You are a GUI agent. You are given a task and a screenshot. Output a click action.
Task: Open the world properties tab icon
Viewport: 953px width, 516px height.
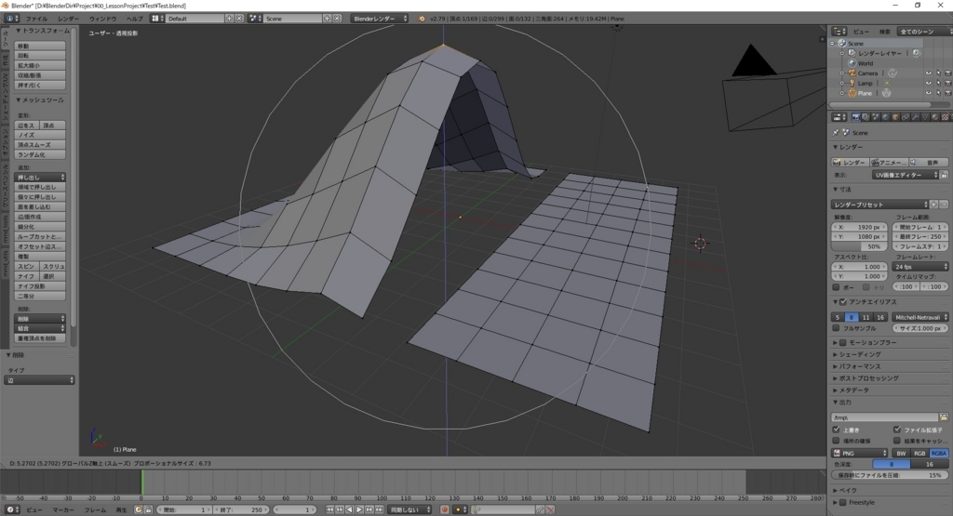(x=886, y=117)
